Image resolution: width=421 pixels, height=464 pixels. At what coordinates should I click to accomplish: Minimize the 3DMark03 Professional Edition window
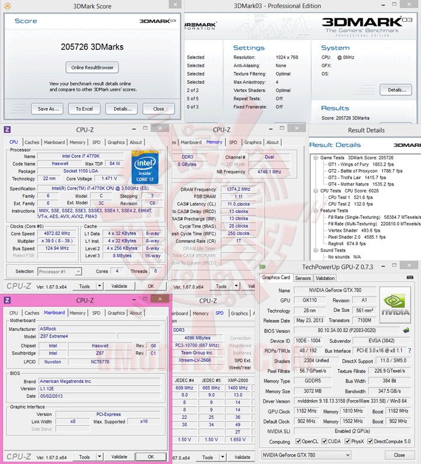pyautogui.click(x=383, y=5)
